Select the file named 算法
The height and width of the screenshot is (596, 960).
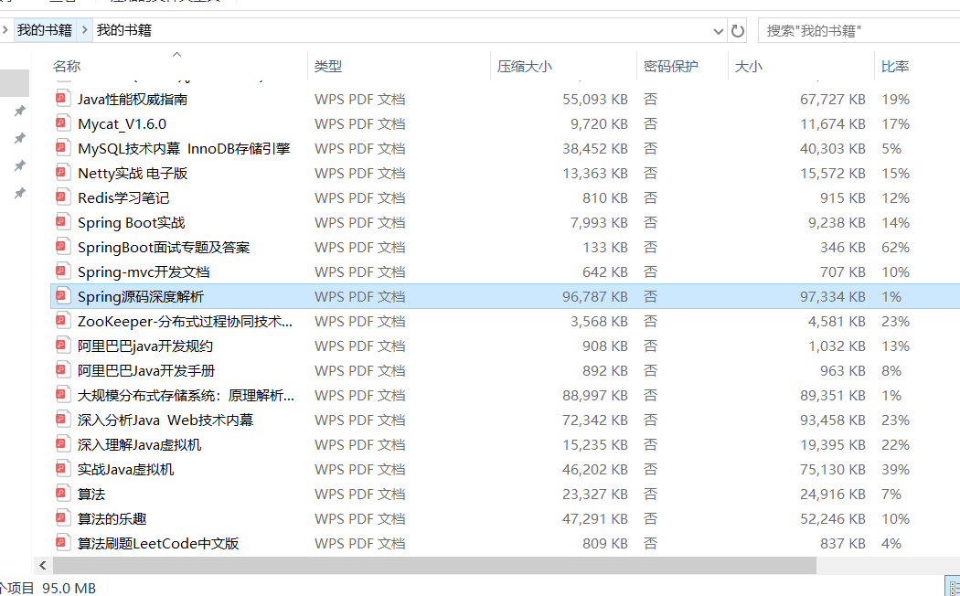[91, 494]
